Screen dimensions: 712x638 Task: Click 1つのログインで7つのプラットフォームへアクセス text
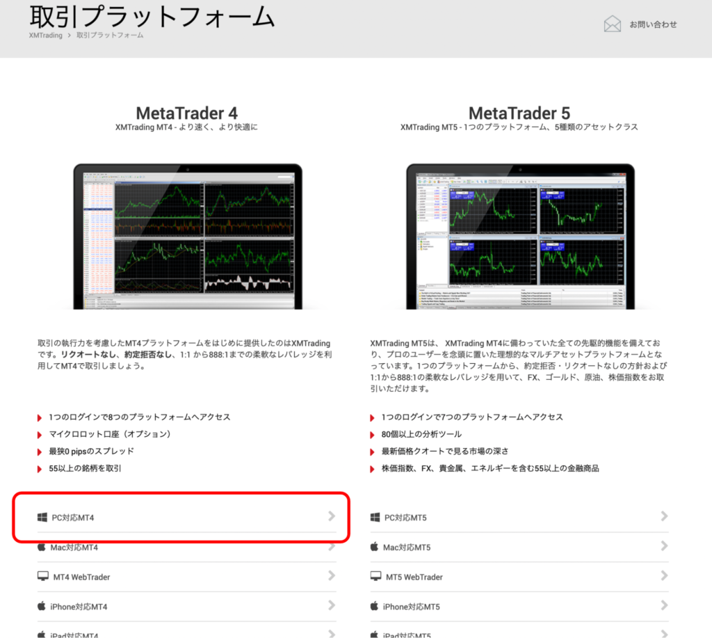[x=472, y=417]
